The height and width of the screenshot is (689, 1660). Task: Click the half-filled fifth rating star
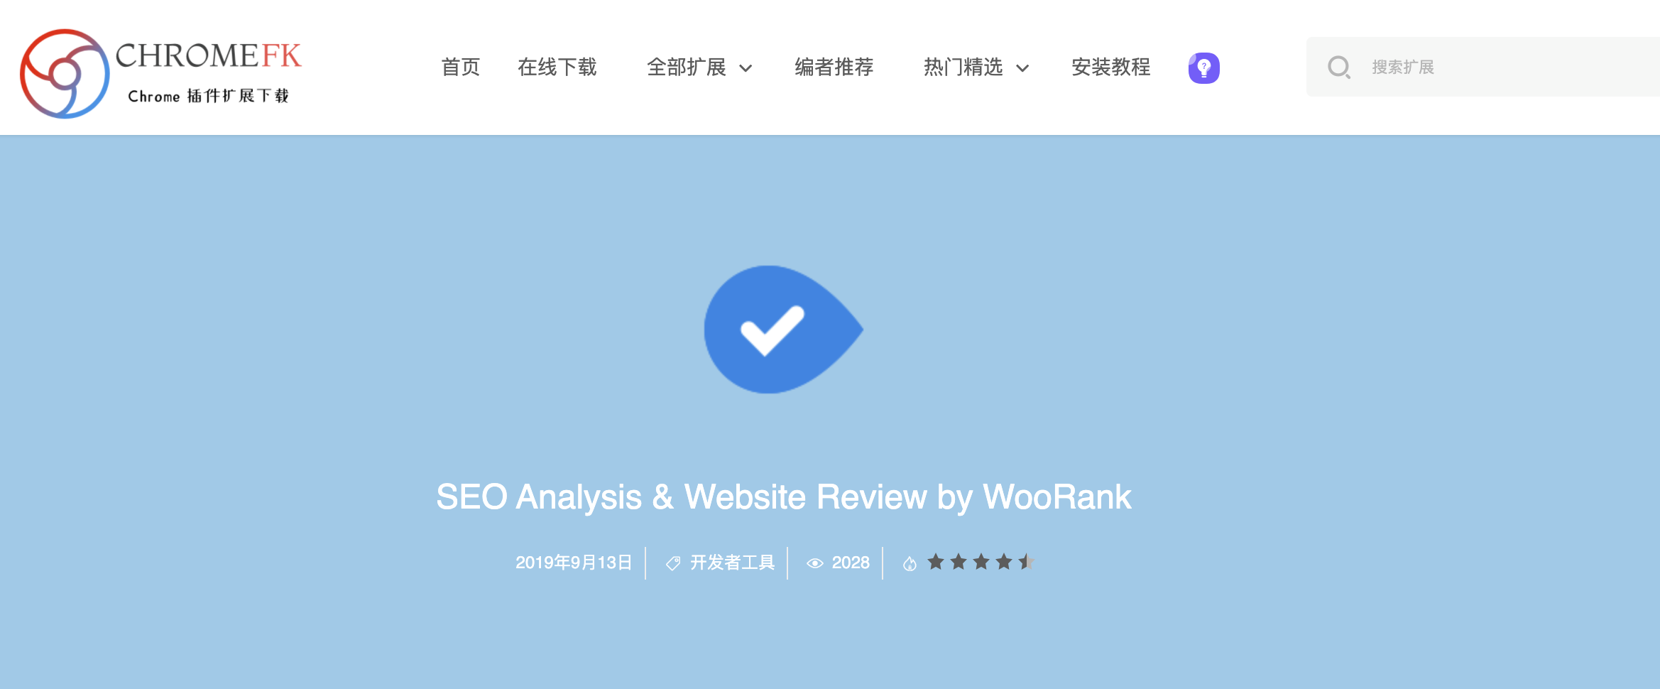[1026, 562]
